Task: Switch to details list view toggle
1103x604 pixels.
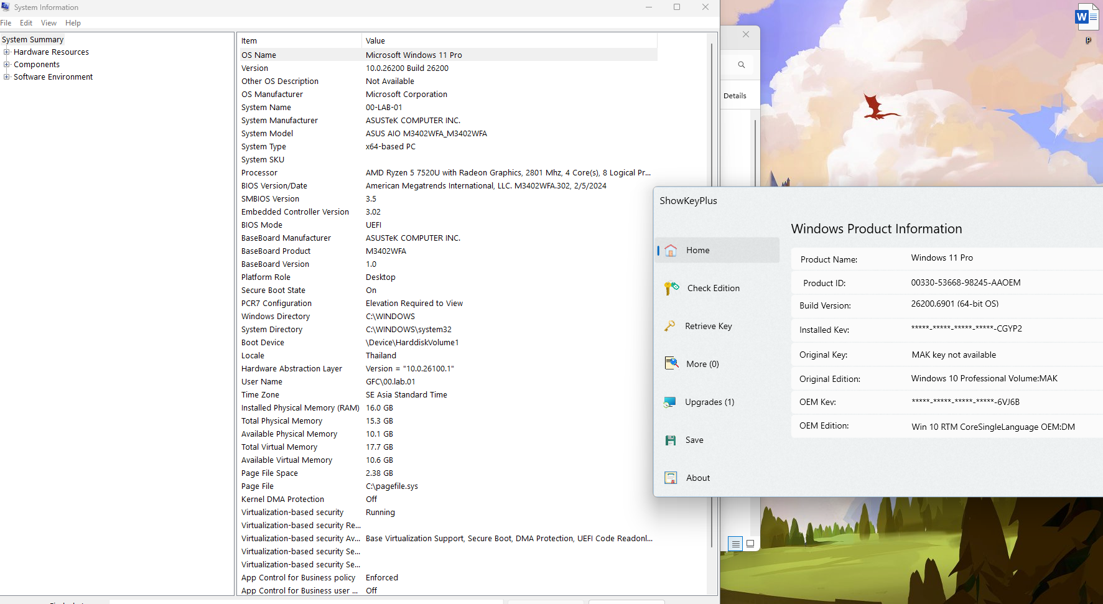Action: [735, 544]
